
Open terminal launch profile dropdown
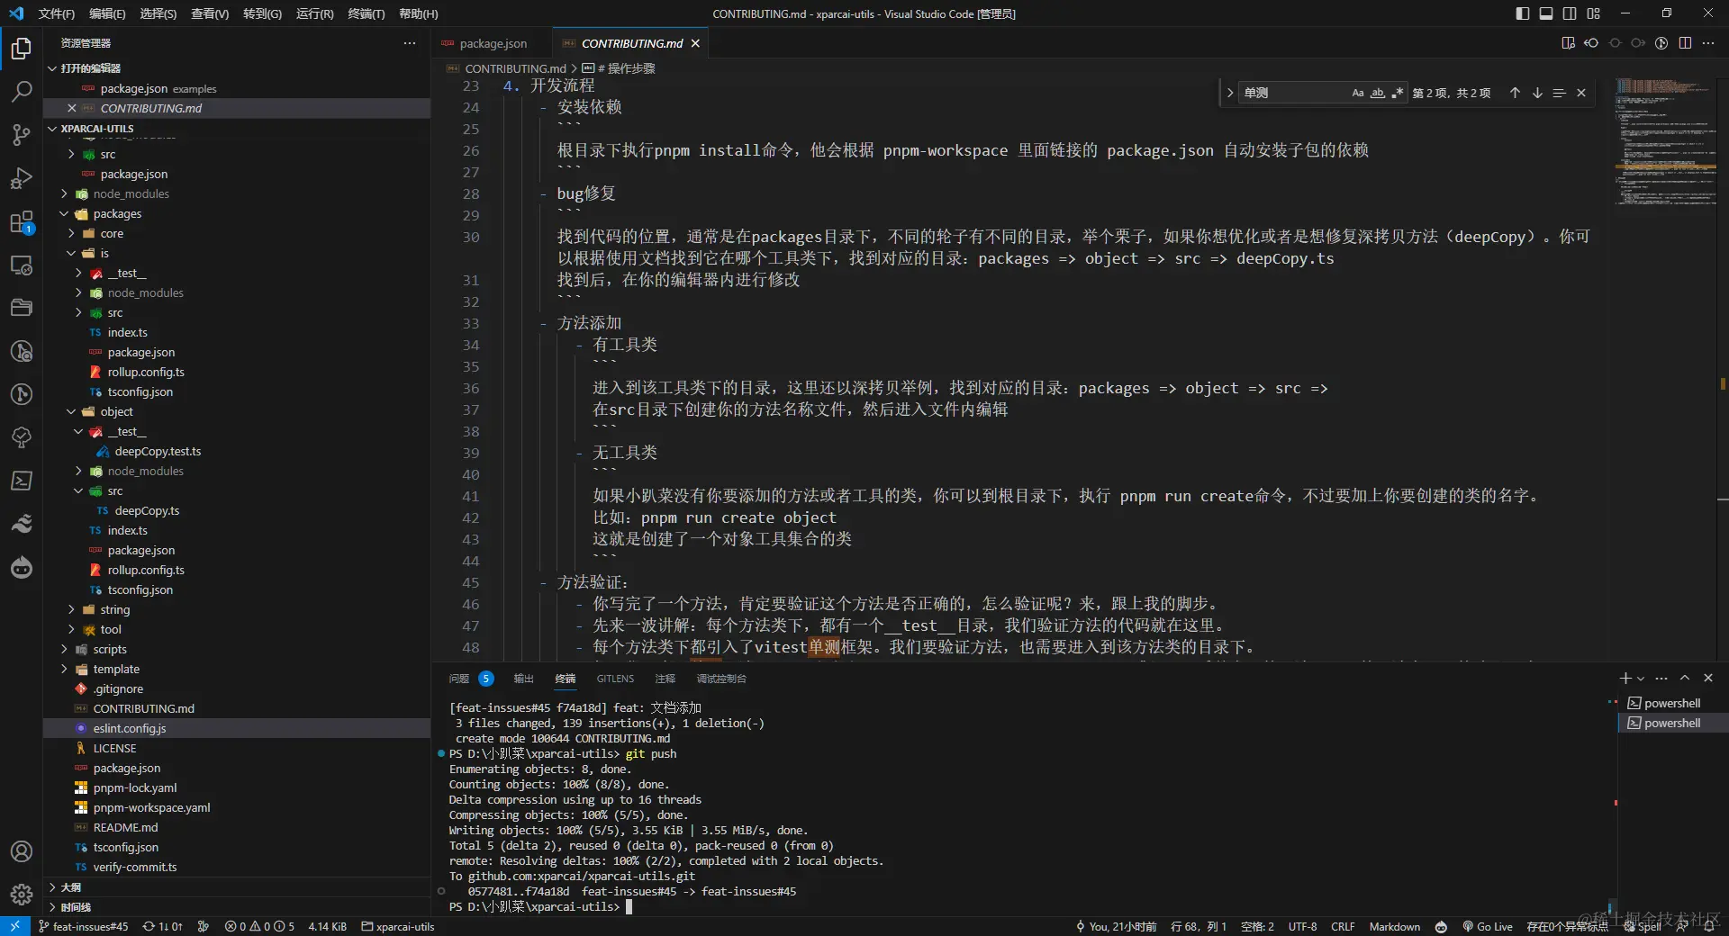[1641, 678]
